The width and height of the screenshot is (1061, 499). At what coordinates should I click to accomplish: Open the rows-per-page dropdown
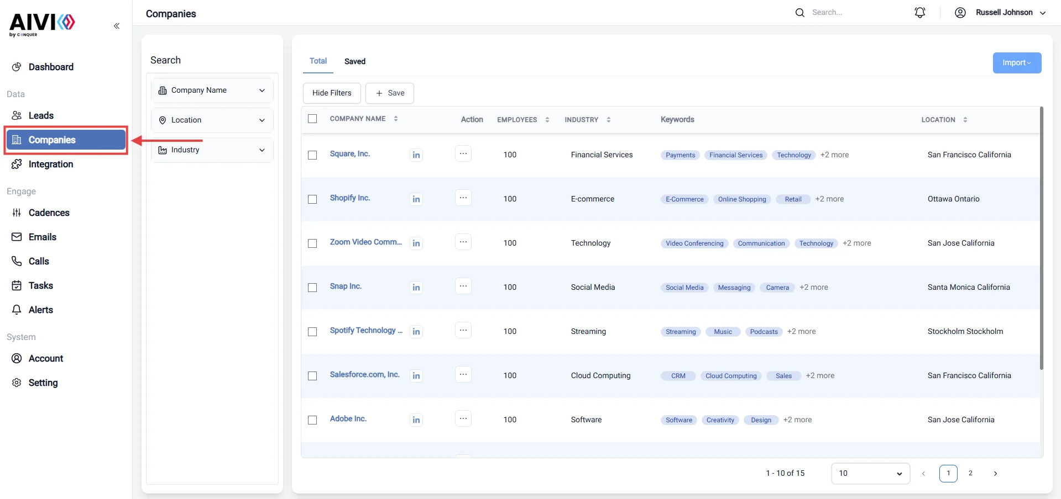point(870,474)
